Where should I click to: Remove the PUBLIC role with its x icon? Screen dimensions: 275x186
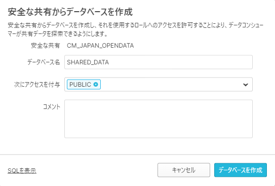pyautogui.click(x=96, y=85)
